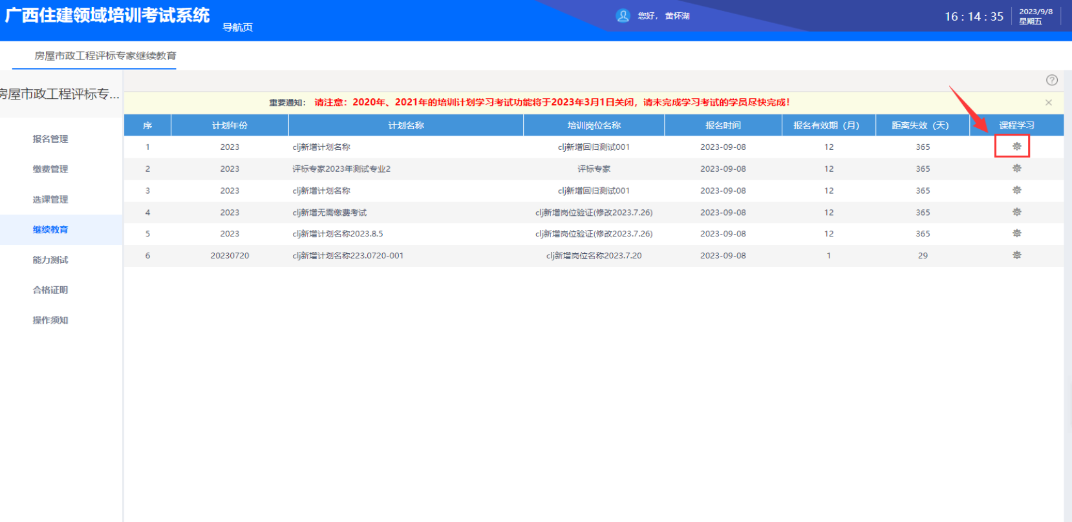Screen dimensions: 1072x522
Task: View 操作须知 in the sidebar
Action: click(x=50, y=320)
